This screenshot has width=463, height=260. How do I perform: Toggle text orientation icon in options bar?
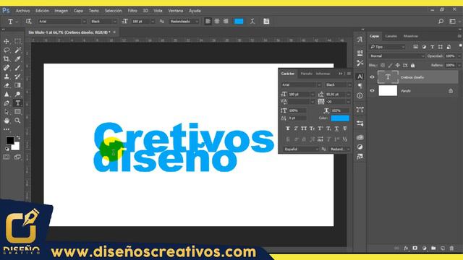(x=28, y=21)
